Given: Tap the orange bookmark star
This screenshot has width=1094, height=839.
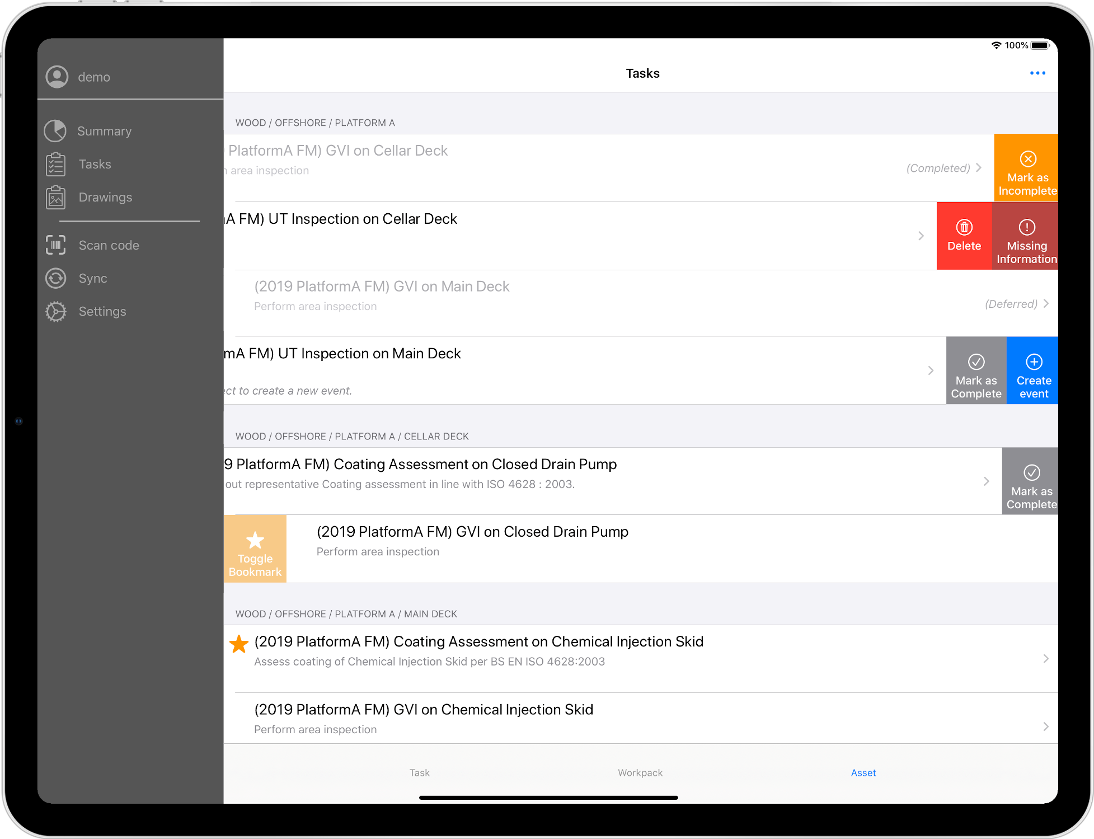Looking at the screenshot, I should [239, 644].
